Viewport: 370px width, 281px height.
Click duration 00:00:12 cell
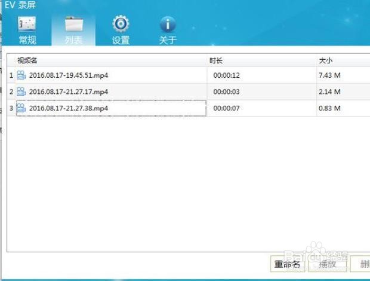[x=227, y=75]
